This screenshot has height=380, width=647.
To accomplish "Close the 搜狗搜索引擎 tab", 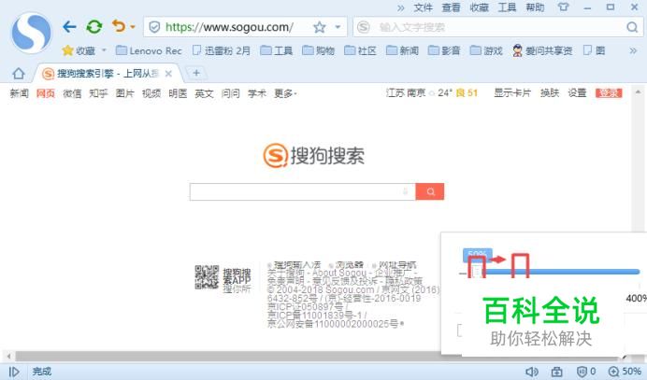I will [x=168, y=74].
